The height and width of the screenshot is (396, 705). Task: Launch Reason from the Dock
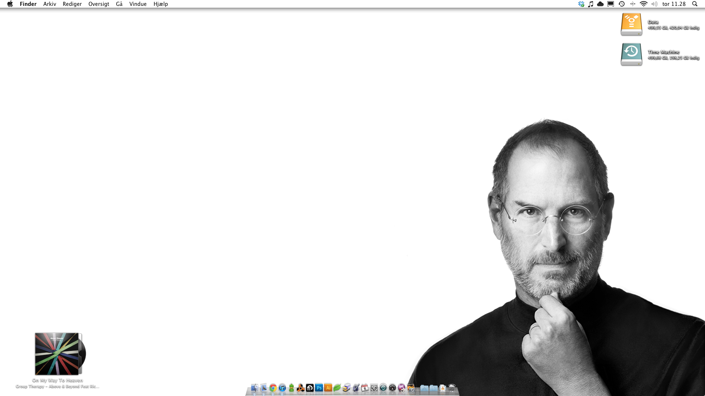pyautogui.click(x=300, y=388)
